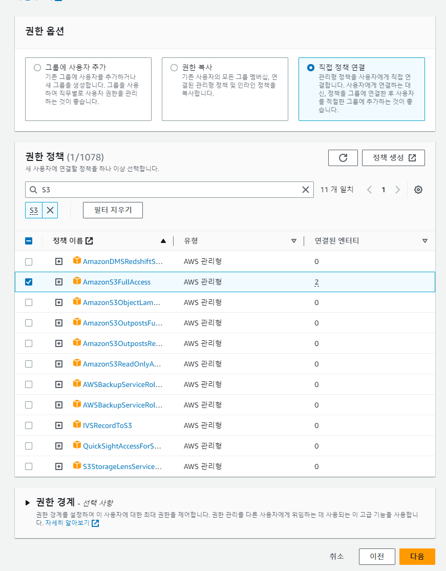
Task: Open the '자세히 알아보기' link
Action: coord(72,523)
